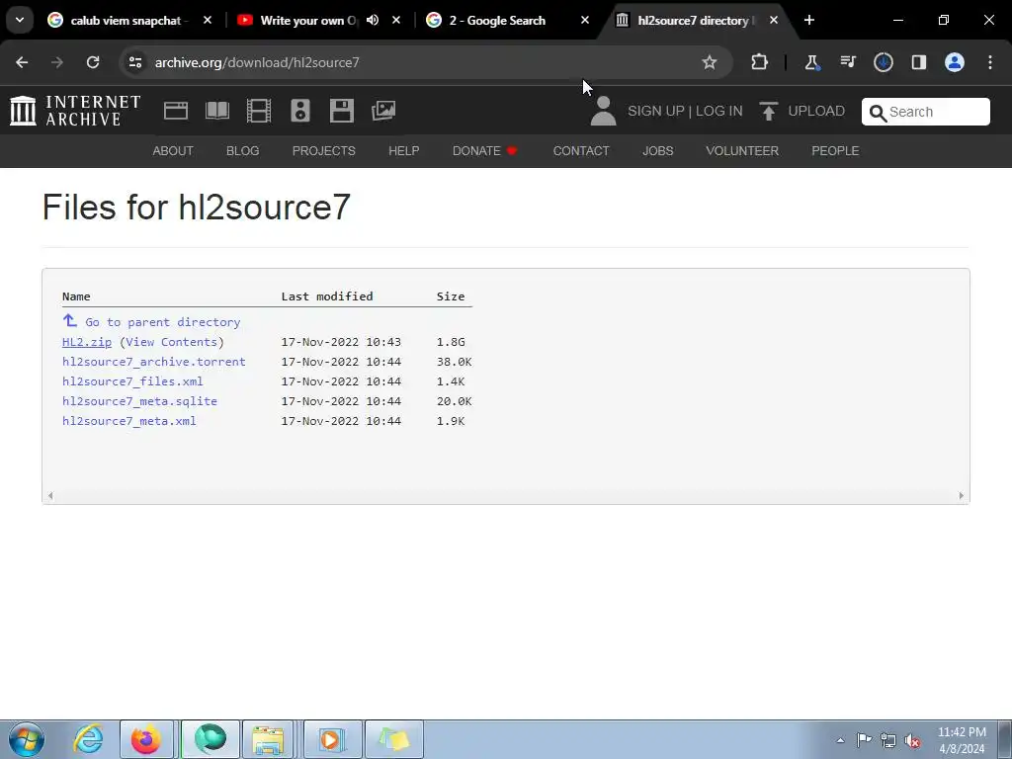This screenshot has width=1012, height=759.
Task: Open the Texts book icon
Action: 217,111
